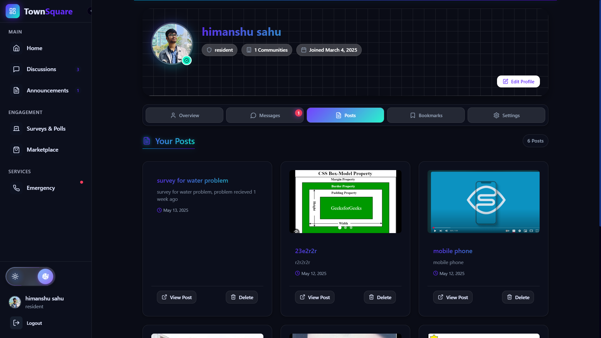Click the Edit Profile button
Image resolution: width=601 pixels, height=338 pixels.
click(x=518, y=81)
